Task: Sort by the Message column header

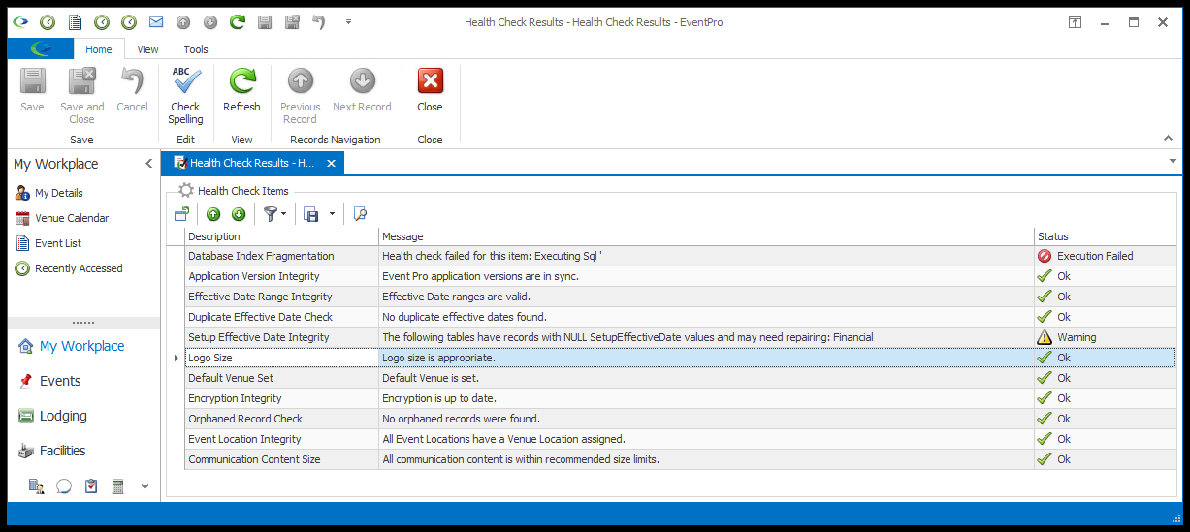Action: (706, 236)
